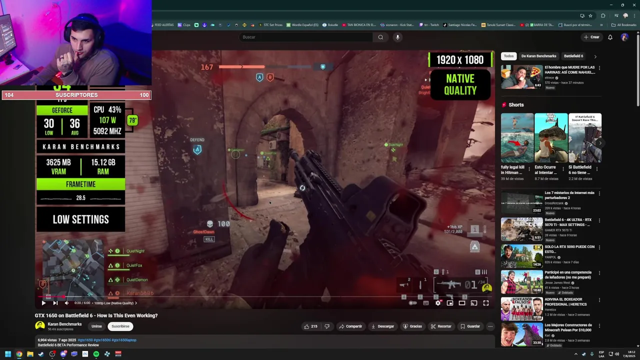Image resolution: width=640 pixels, height=360 pixels.
Task: Show more filter chips with the arrow
Action: click(595, 56)
